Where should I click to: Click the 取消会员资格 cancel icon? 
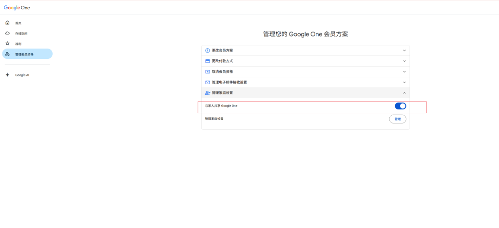pyautogui.click(x=208, y=71)
